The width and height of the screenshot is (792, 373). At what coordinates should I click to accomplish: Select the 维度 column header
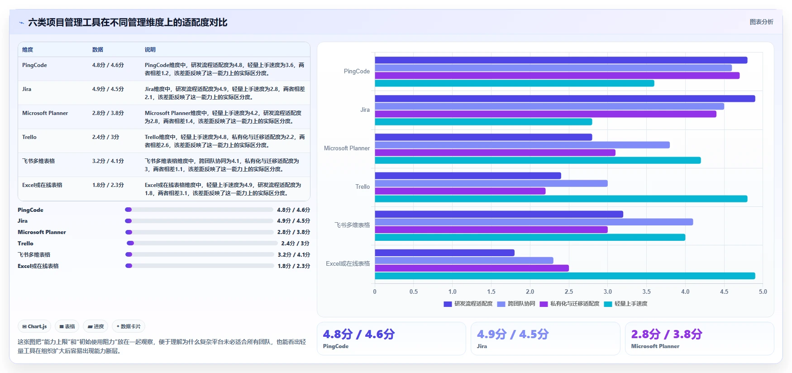pyautogui.click(x=28, y=50)
